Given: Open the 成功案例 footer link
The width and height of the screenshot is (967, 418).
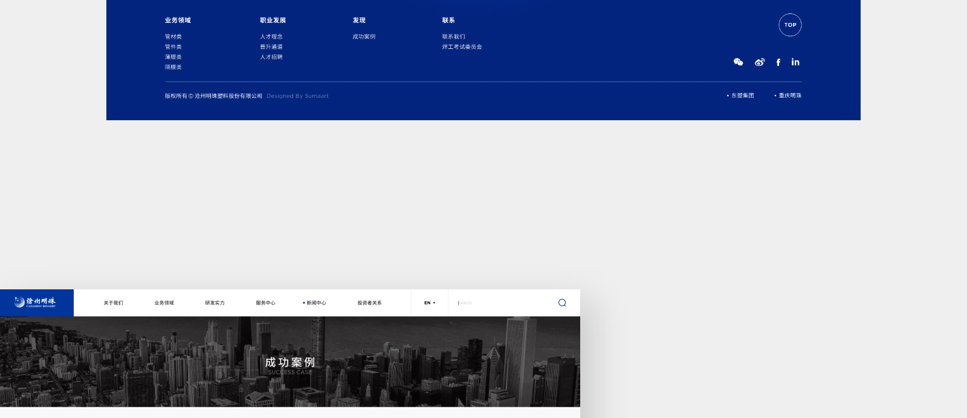Looking at the screenshot, I should pos(364,37).
